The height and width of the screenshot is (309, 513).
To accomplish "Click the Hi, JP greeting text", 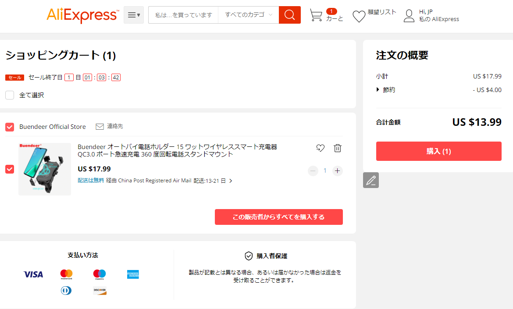I will 426,12.
